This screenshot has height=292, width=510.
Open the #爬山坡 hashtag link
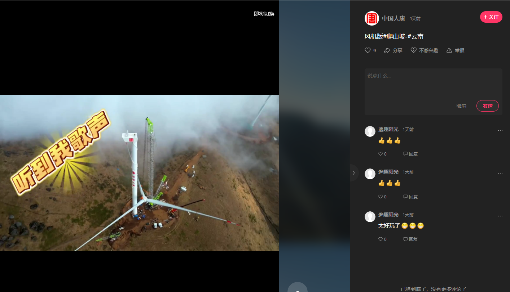pos(393,36)
